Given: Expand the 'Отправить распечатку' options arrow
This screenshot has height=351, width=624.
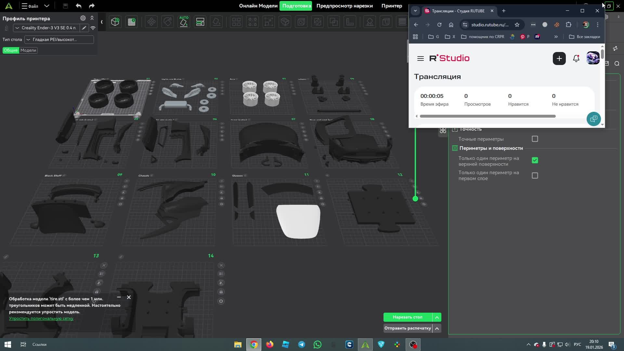Looking at the screenshot, I should 437,328.
